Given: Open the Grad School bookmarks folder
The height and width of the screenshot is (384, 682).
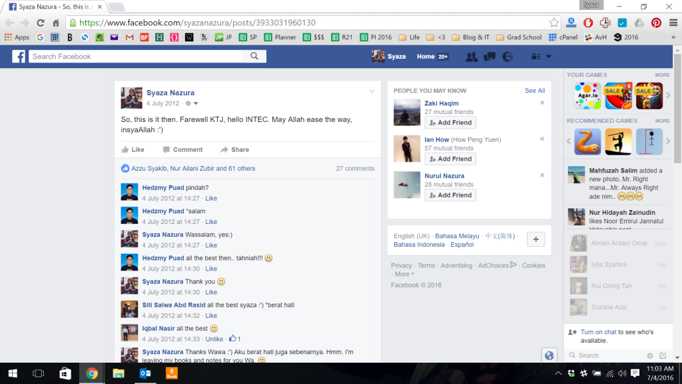Looking at the screenshot, I should (520, 37).
